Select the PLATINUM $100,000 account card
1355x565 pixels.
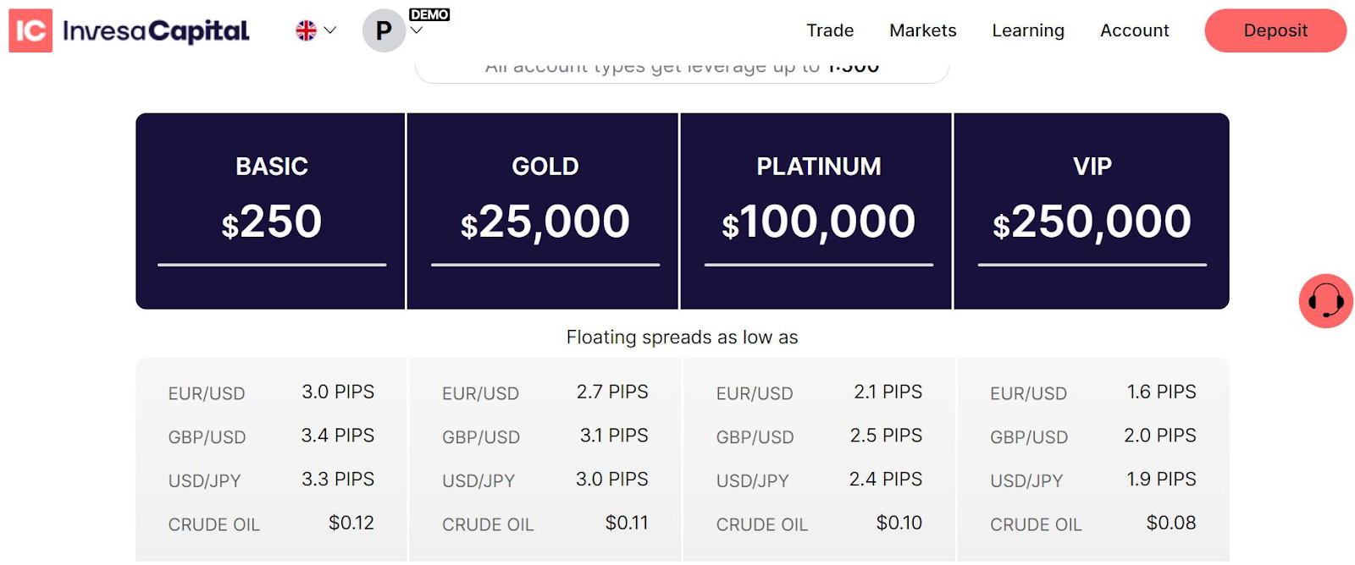tap(818, 211)
